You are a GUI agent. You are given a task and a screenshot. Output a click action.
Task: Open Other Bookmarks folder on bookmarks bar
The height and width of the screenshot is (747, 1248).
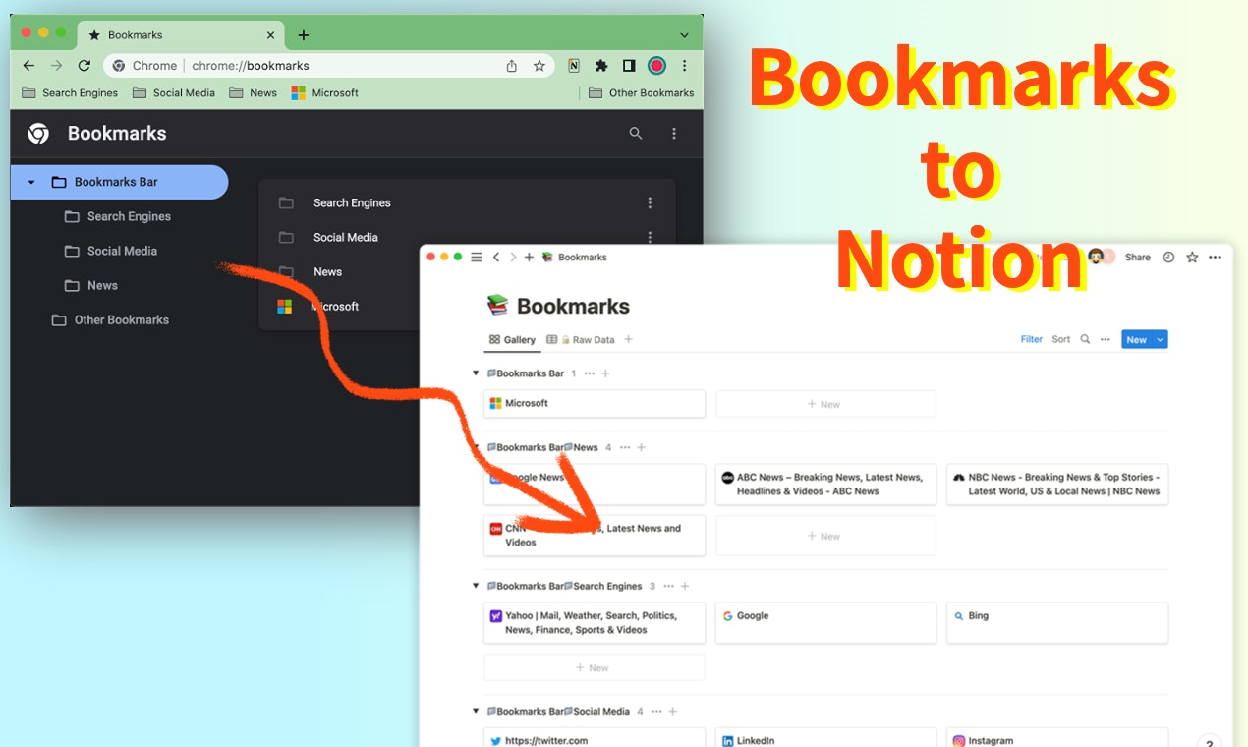click(641, 93)
